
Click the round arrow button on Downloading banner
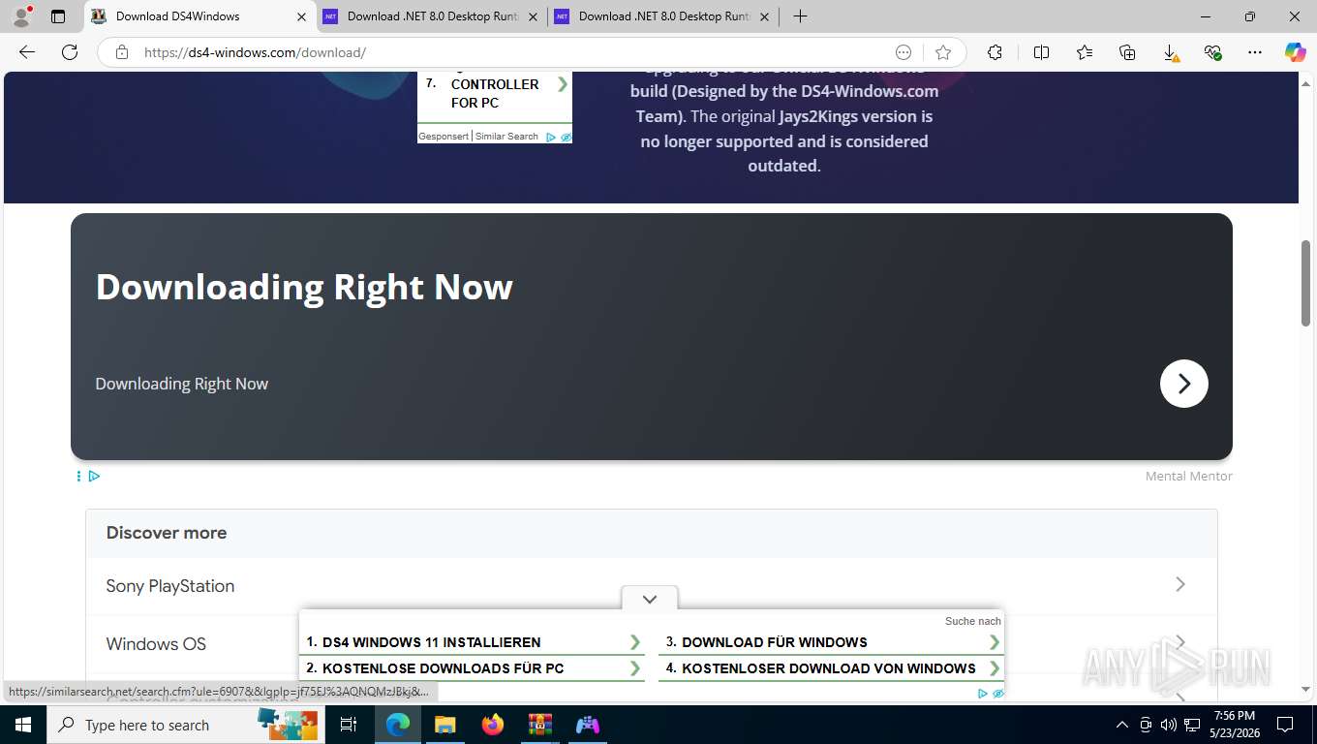(x=1183, y=384)
